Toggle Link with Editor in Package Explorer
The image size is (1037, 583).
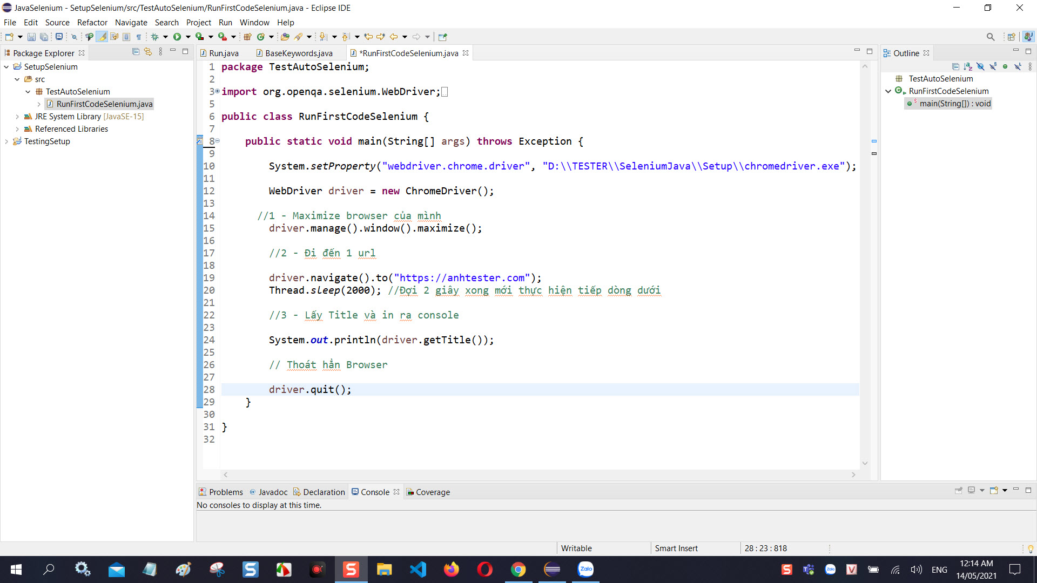148,52
